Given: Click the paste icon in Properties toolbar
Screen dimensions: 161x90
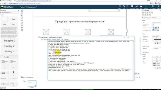Looking at the screenshot, I should [x=145, y=12].
